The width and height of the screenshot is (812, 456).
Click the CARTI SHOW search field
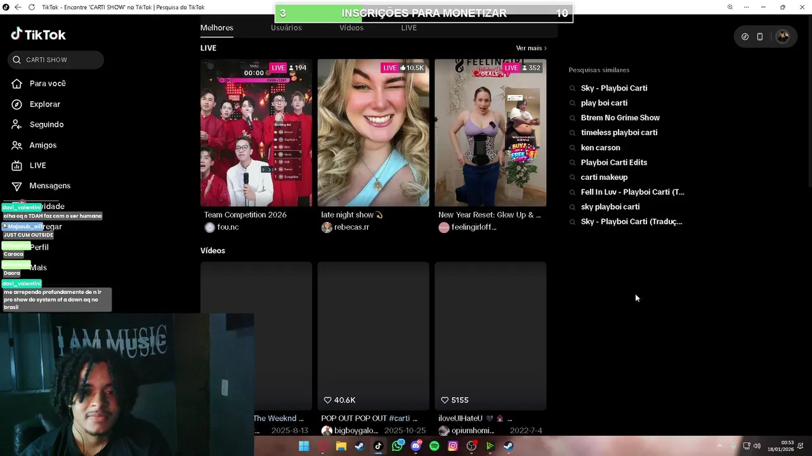click(x=56, y=60)
